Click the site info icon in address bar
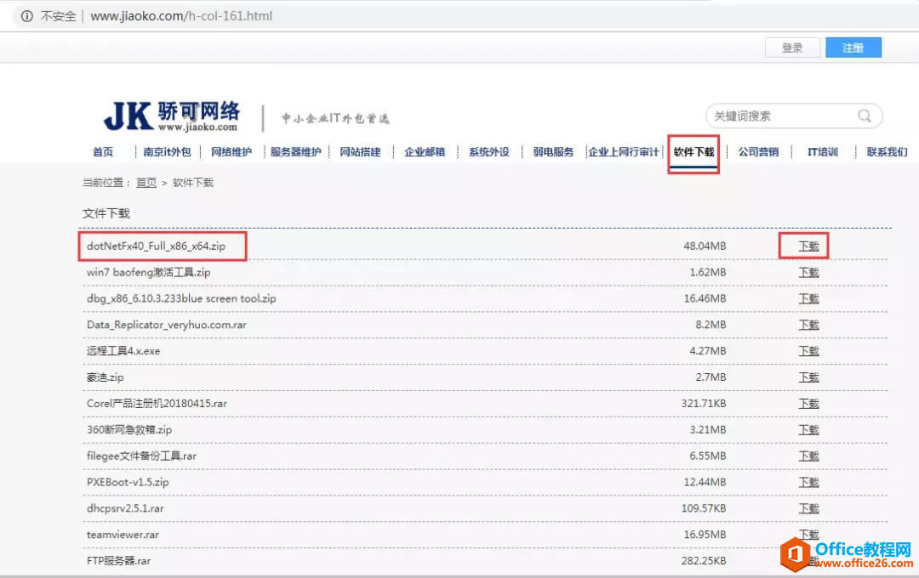 [27, 16]
